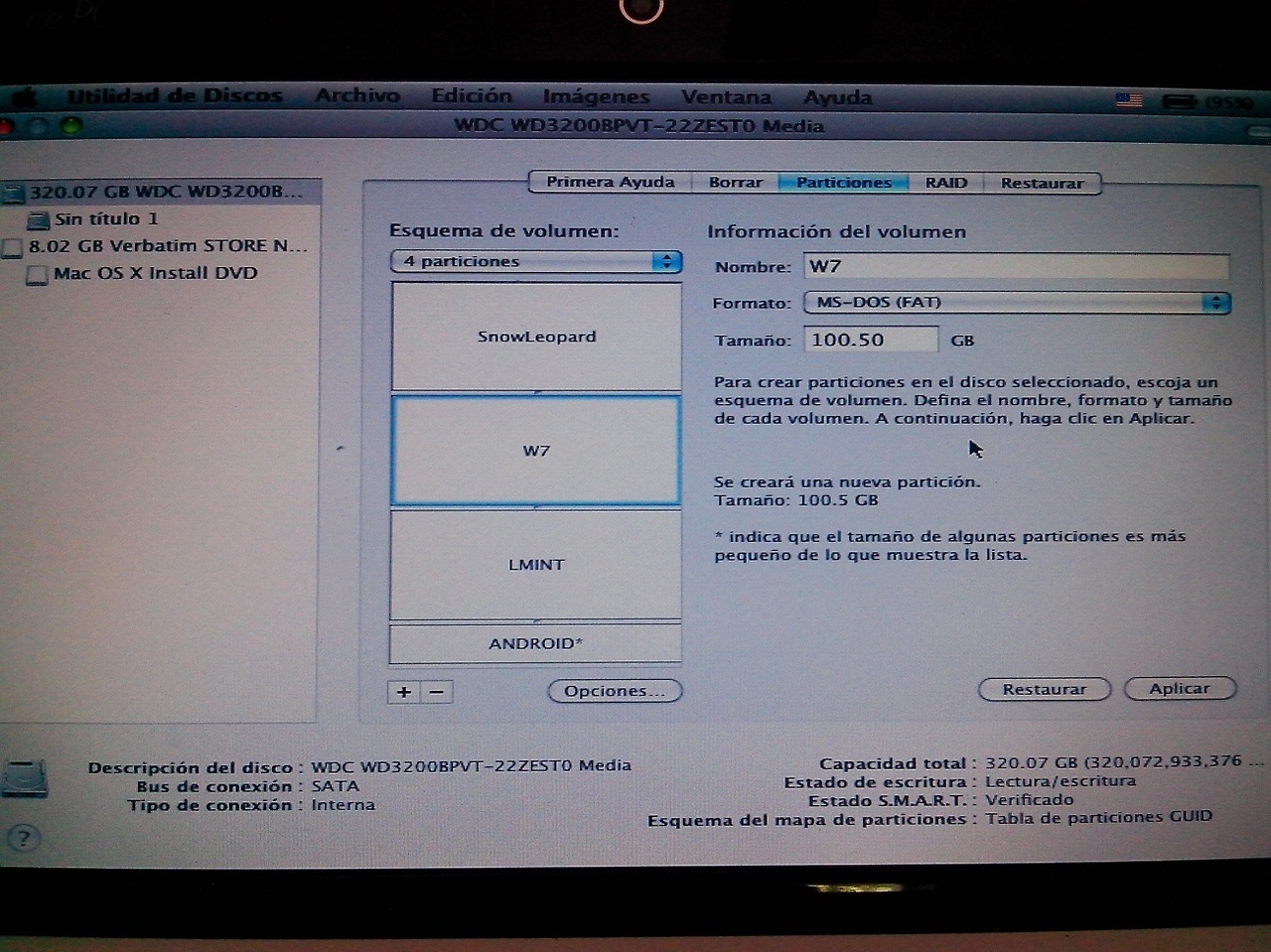
Task: Click the Opciones... button
Action: point(615,691)
